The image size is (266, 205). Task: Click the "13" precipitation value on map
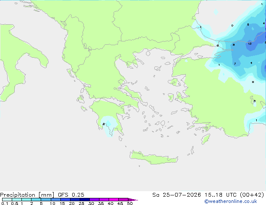(x=250, y=44)
